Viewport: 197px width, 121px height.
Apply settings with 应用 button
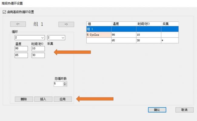(63, 99)
